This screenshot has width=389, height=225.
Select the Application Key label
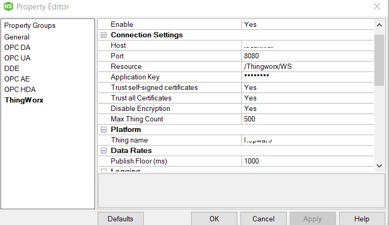[135, 77]
